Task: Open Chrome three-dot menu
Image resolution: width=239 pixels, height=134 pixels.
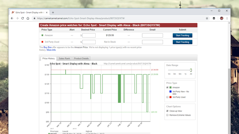Action: point(227,18)
